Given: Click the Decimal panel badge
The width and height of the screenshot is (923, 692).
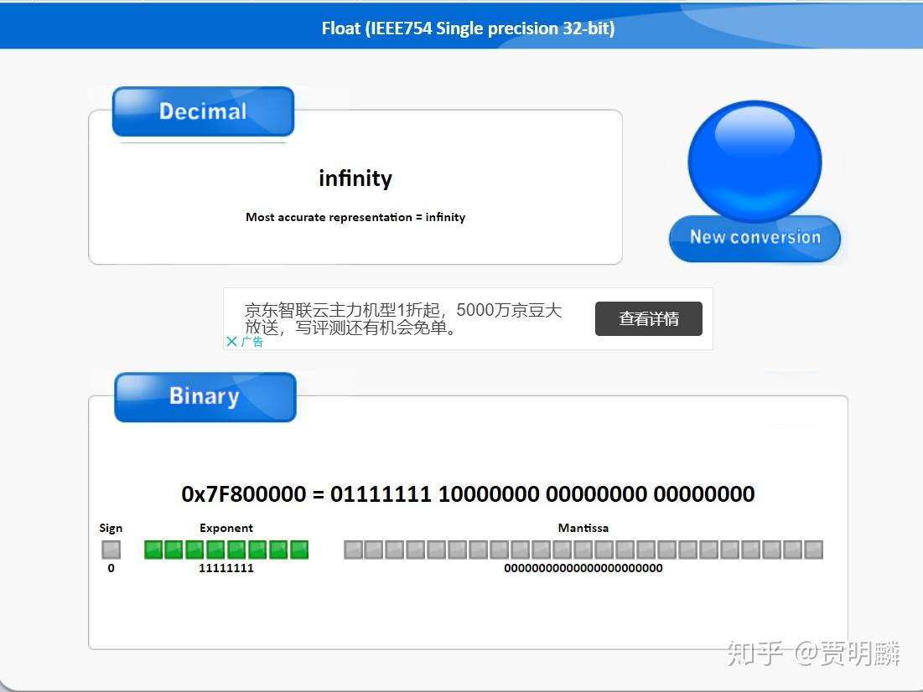Looking at the screenshot, I should coord(201,111).
